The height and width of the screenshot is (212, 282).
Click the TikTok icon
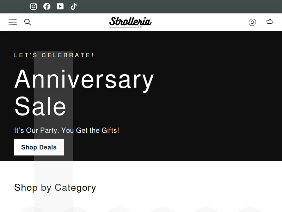coord(73,6)
